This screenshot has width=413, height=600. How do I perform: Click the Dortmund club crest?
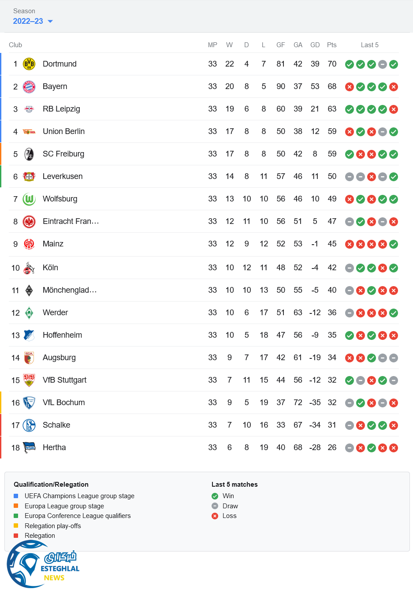click(29, 64)
